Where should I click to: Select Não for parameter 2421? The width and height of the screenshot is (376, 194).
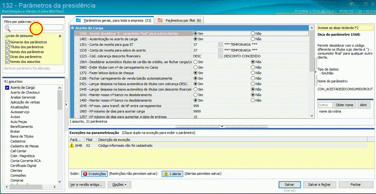253,84
